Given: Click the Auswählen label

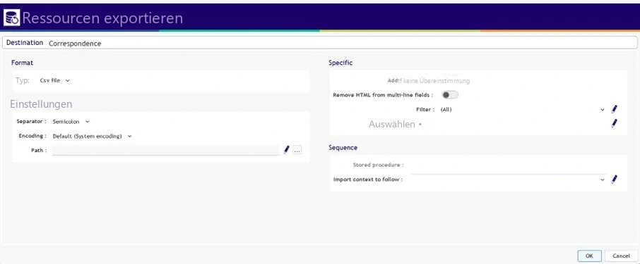Looking at the screenshot, I should tap(392, 124).
